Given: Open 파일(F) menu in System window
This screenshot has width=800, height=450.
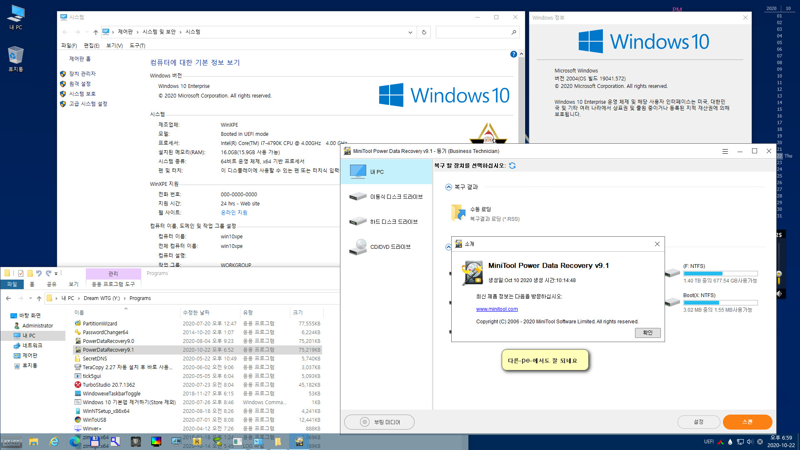Looking at the screenshot, I should 69,45.
